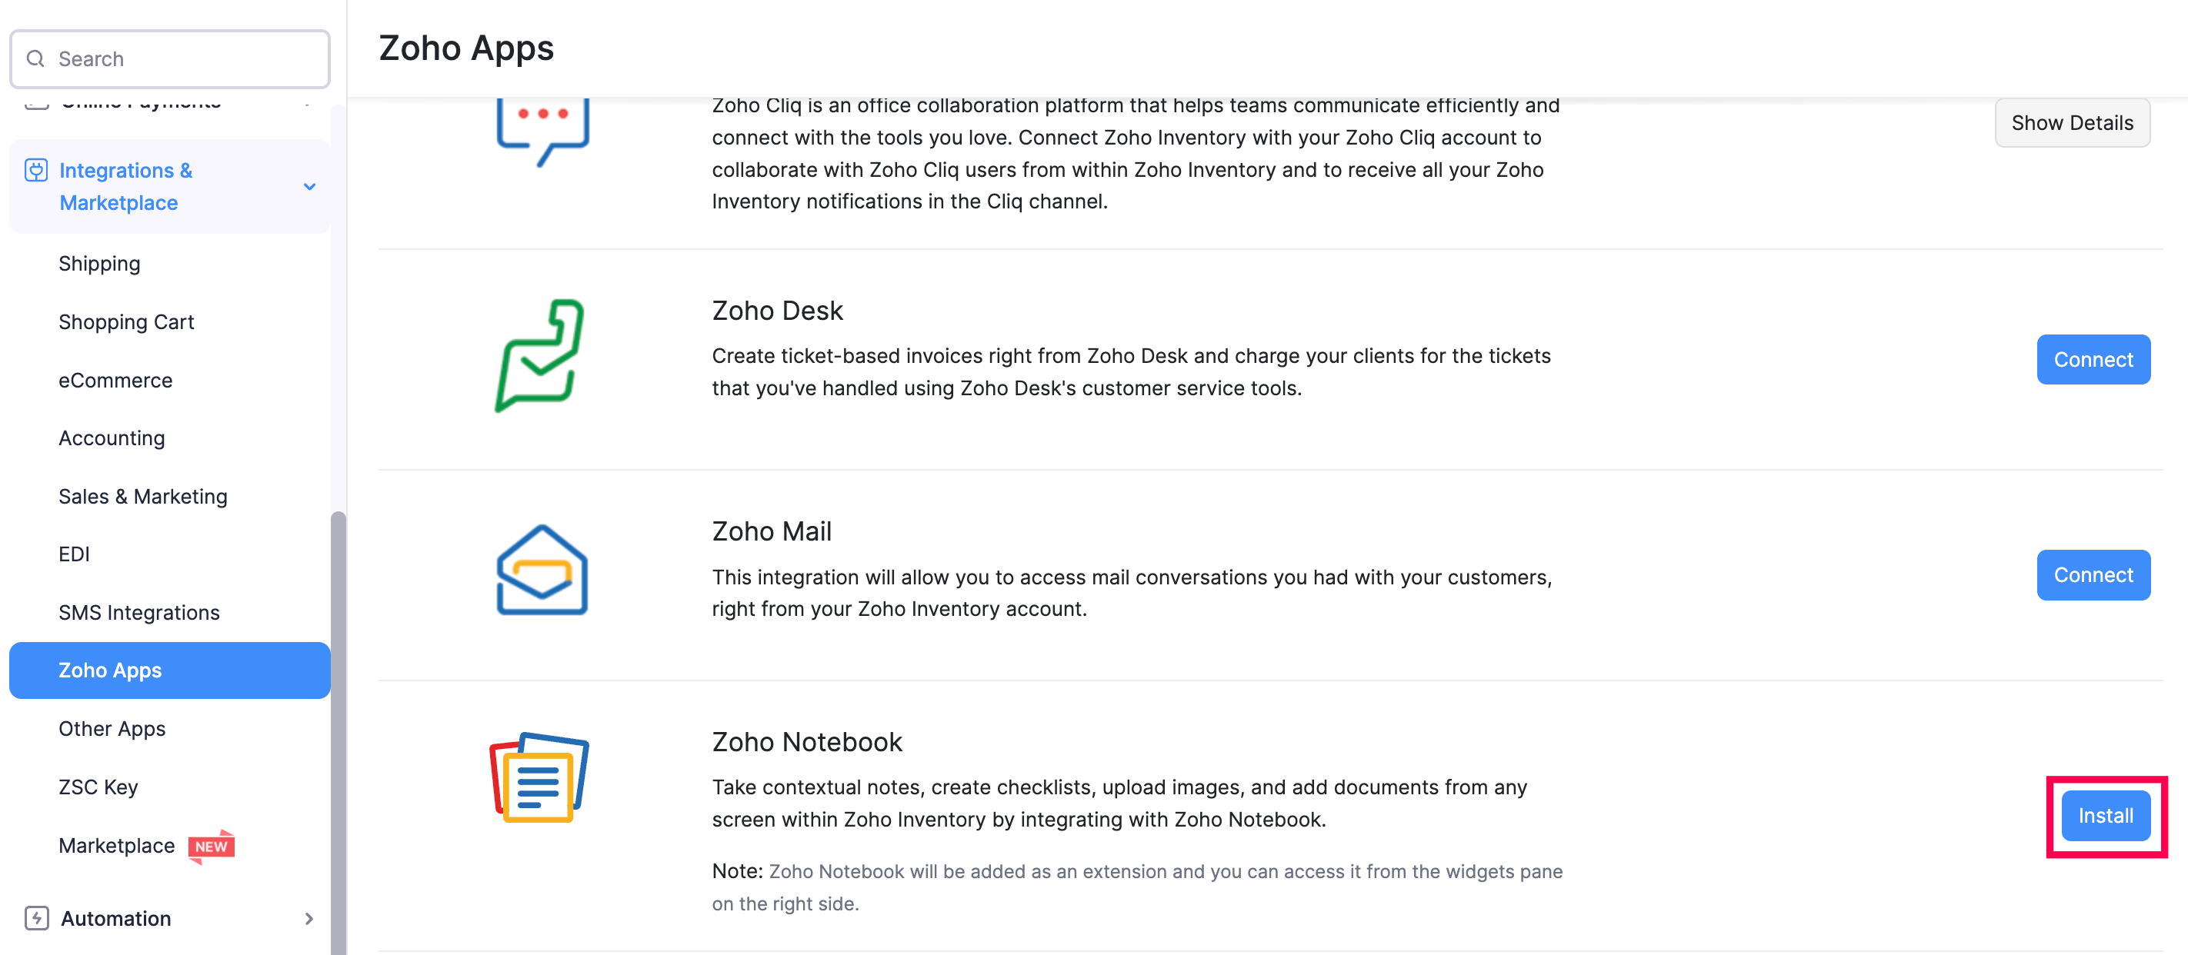Expand the Automation section
Screen dimensions: 2188x955
click(x=309, y=917)
